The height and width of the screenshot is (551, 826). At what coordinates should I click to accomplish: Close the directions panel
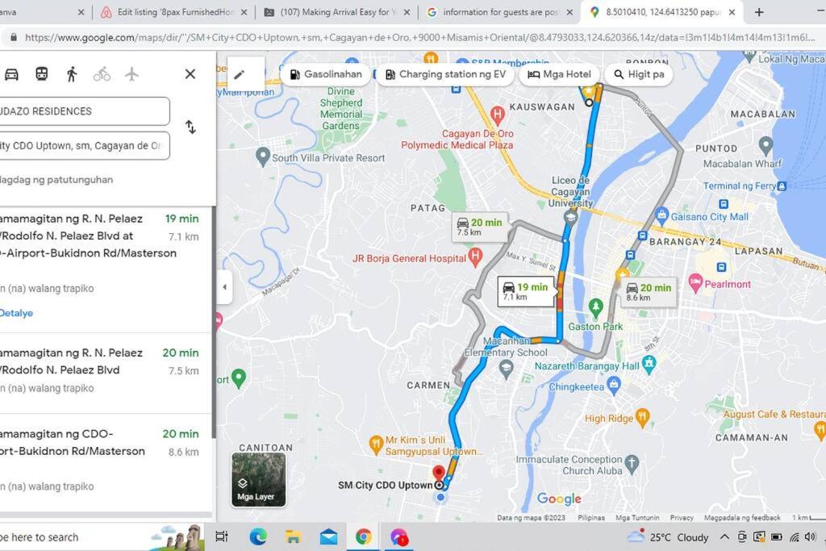coord(190,74)
